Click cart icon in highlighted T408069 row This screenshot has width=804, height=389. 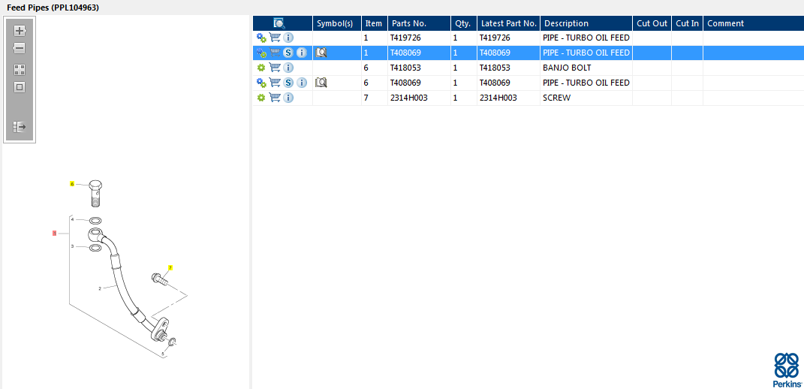[275, 53]
